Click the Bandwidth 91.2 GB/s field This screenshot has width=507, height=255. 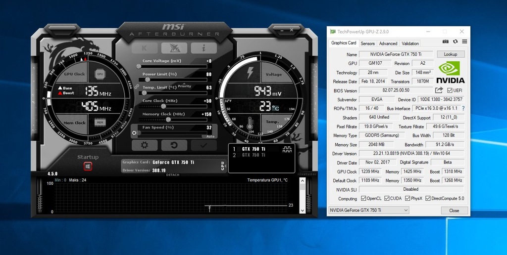445,145
